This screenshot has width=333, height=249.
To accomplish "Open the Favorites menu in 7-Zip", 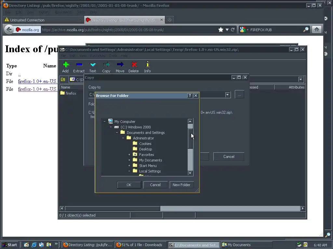I will (98, 56).
